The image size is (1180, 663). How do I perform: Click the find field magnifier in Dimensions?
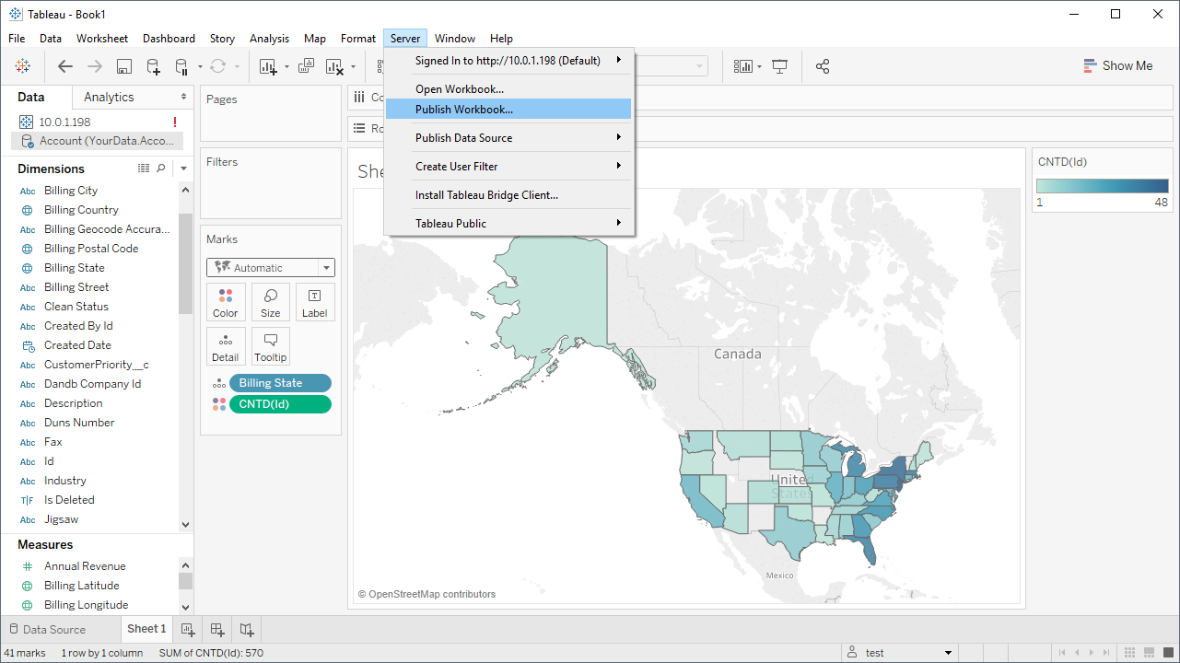coord(161,169)
